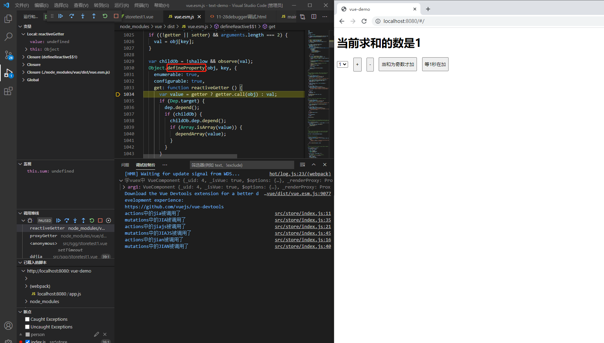Expand Closure (defineReactive$$1) scope
604x343 pixels.
23,57
